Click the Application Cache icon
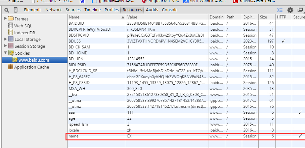Image resolution: width=305 pixels, height=148 pixels. pos(11,67)
